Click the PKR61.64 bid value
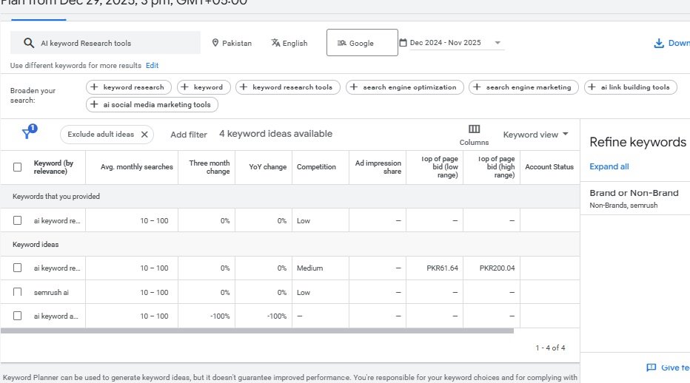690x383 pixels. (x=442, y=268)
